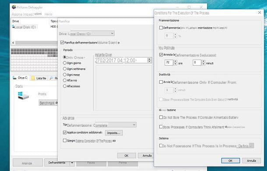Click the minuti timeout stepper arrows
Screen dimensions: 267x171
pos(203,63)
